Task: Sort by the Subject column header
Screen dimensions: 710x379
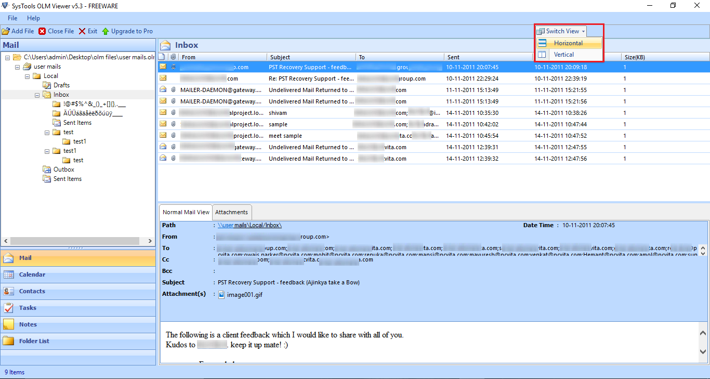Action: [x=311, y=57]
